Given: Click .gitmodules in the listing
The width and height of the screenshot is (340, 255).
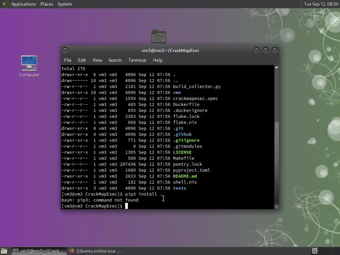Looking at the screenshot, I should pyautogui.click(x=187, y=146).
